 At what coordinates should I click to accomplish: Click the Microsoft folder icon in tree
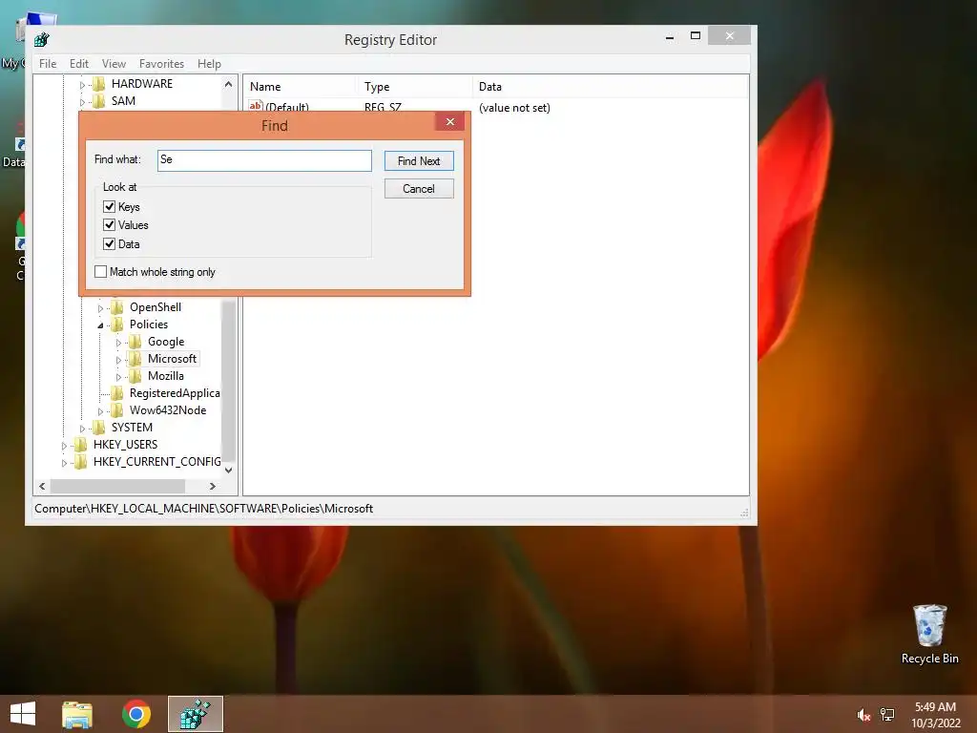(x=135, y=359)
